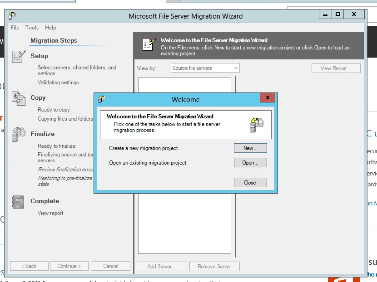Minimize the Migration Wizard window
This screenshot has height=282, width=377.
[x=325, y=15]
